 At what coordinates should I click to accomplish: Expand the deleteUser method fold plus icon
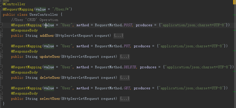(1, 77)
